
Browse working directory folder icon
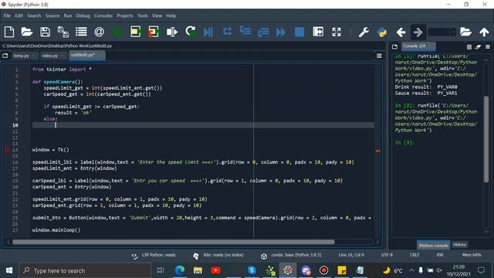(x=465, y=32)
